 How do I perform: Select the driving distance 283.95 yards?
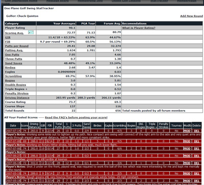point(65,98)
